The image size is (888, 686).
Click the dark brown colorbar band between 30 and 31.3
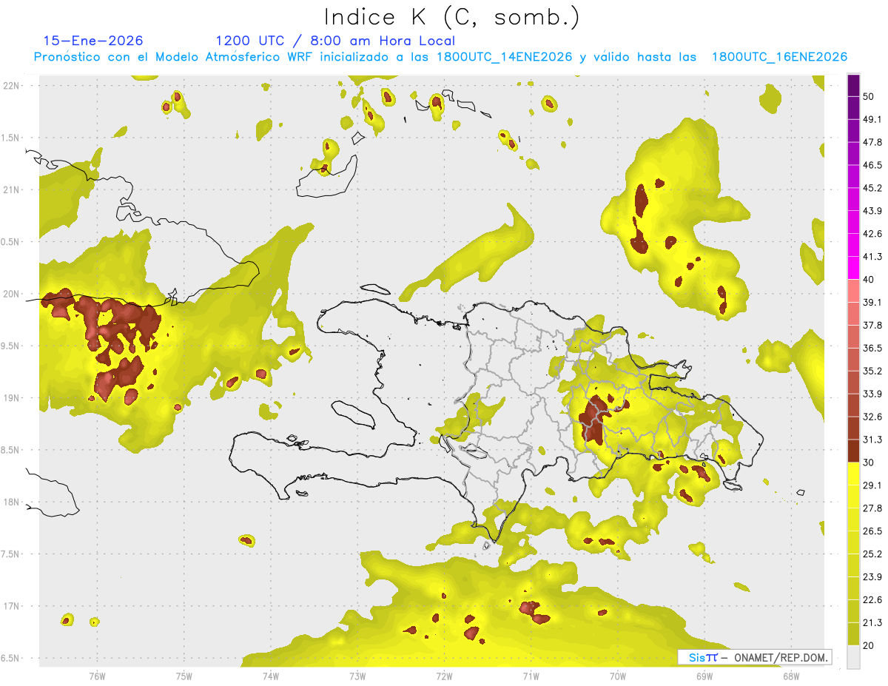(853, 451)
